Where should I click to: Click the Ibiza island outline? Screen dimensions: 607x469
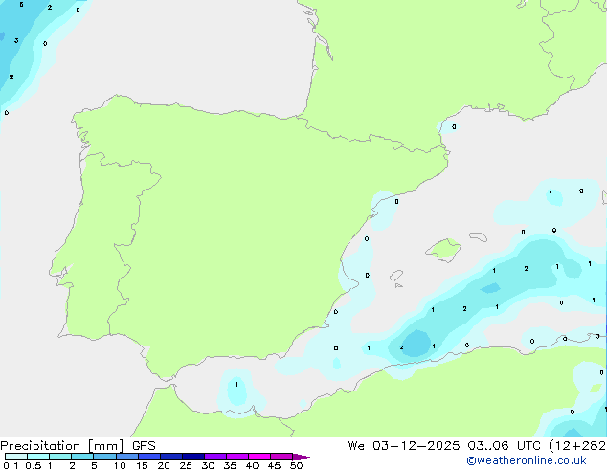[396, 276]
